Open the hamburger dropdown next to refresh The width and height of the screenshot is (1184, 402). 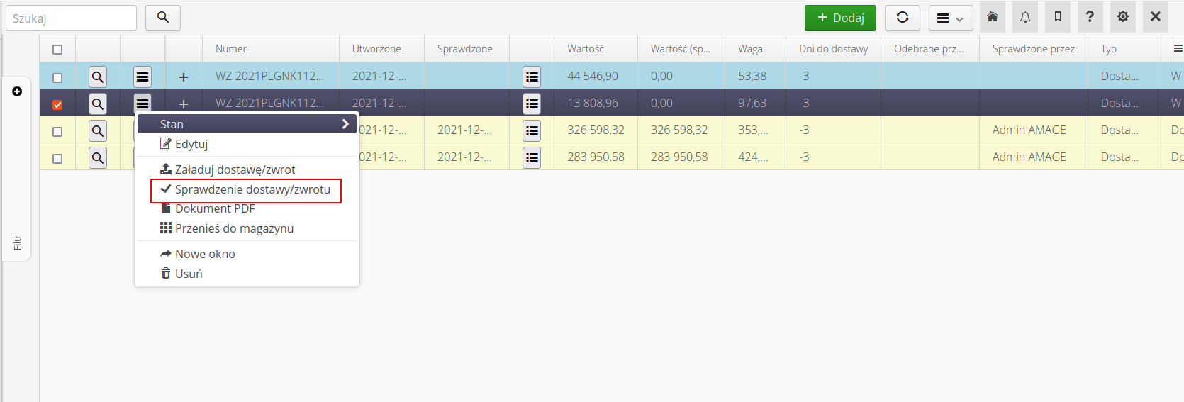pyautogui.click(x=950, y=18)
